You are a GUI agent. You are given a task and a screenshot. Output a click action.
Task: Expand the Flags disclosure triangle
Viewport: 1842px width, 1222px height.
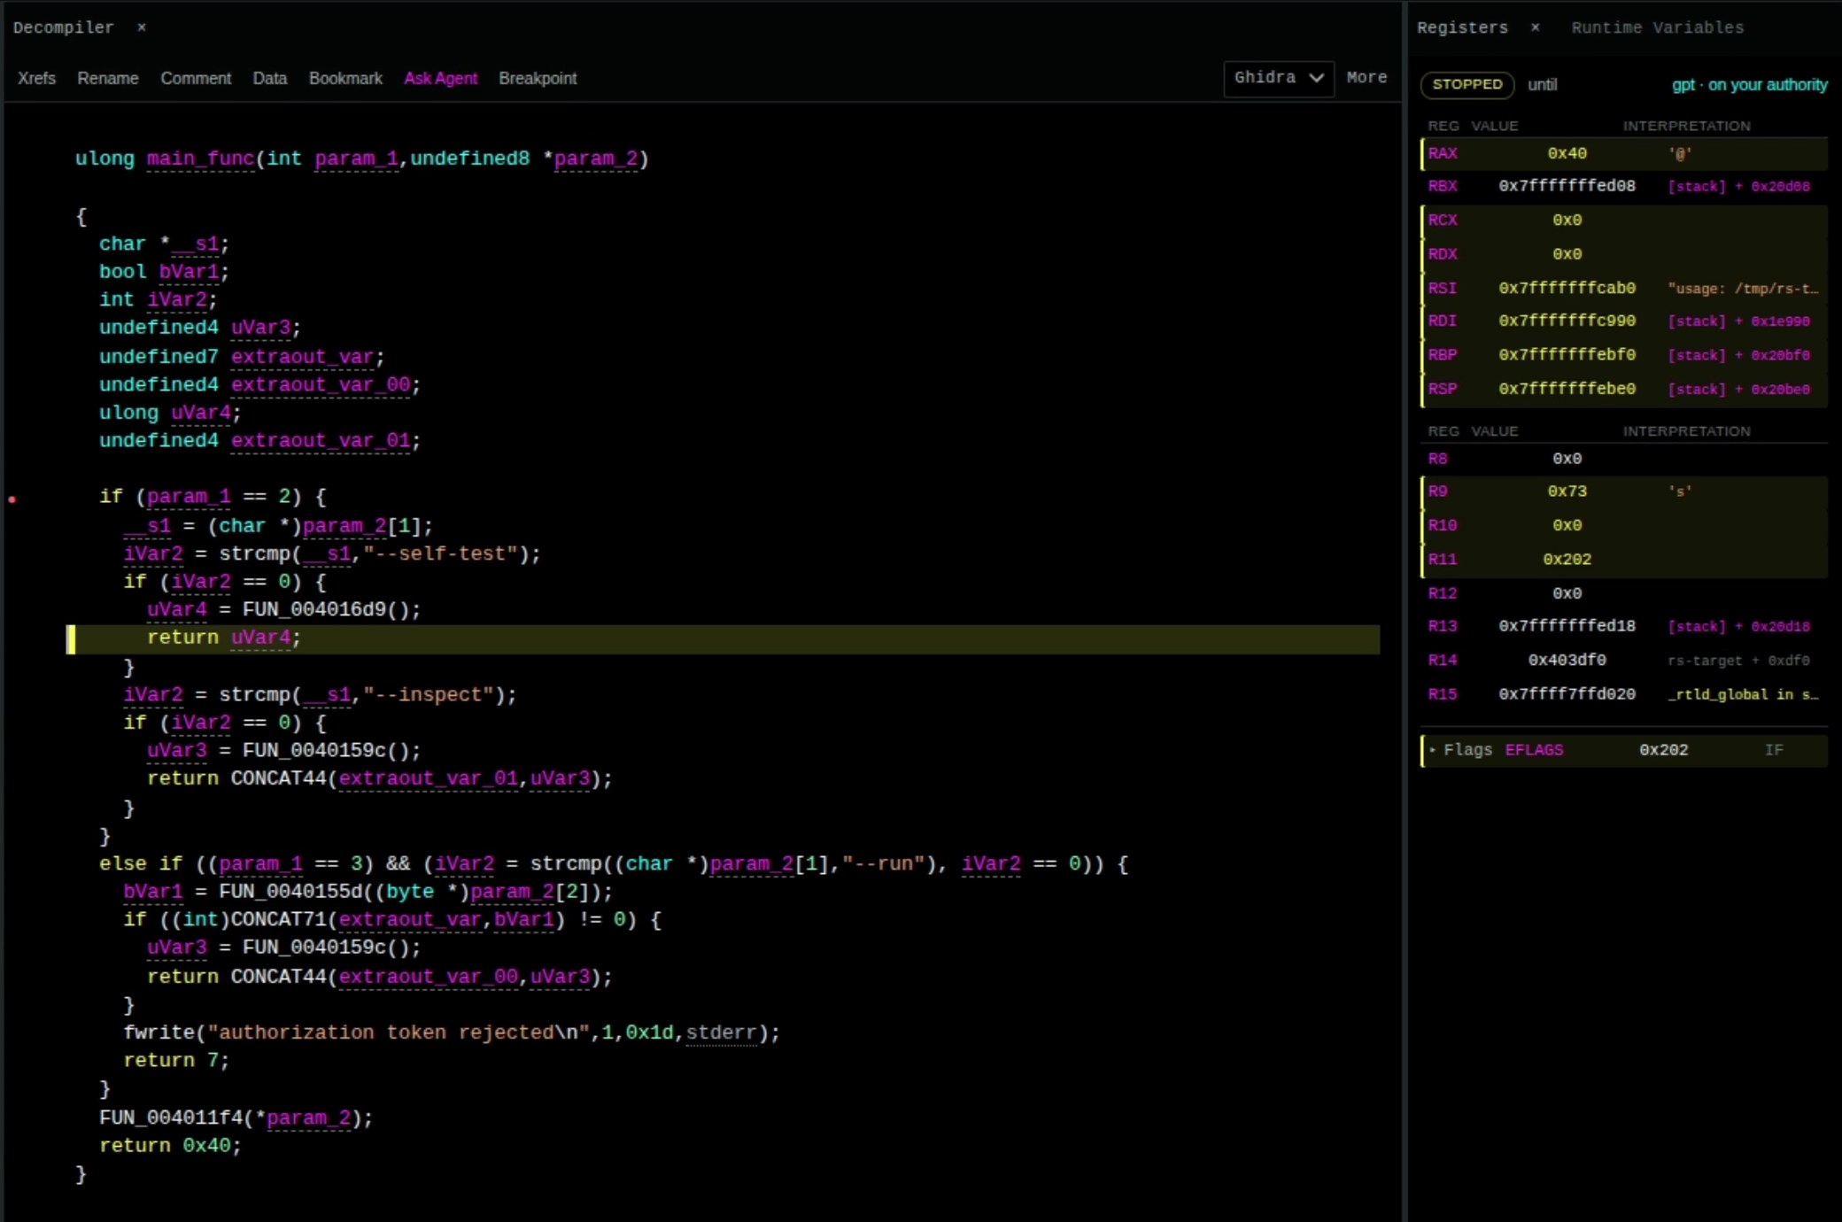coord(1432,750)
